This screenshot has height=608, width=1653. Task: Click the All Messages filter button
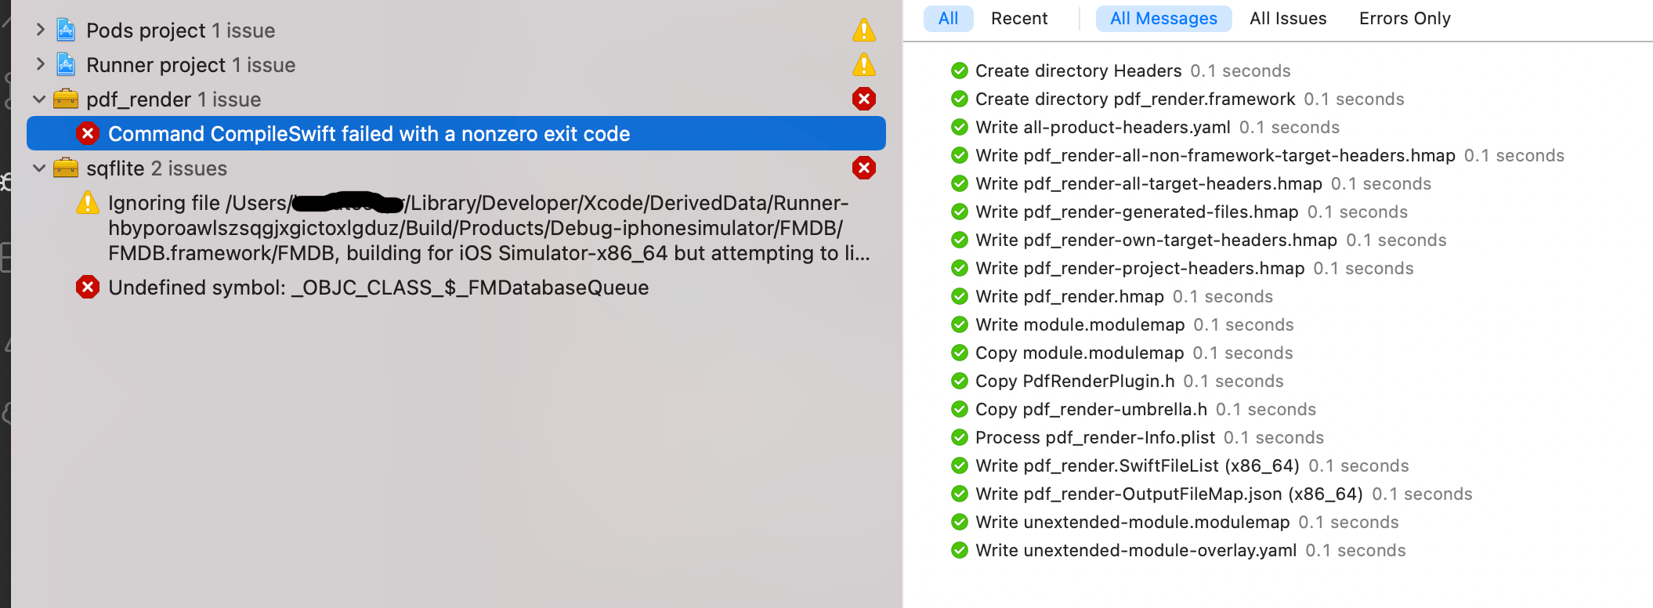[x=1163, y=18]
